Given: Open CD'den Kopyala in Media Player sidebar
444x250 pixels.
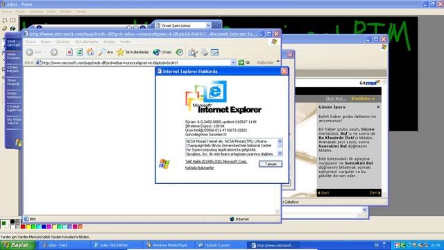Looking at the screenshot, I should (x=14, y=69).
